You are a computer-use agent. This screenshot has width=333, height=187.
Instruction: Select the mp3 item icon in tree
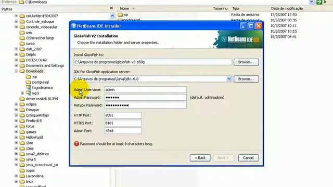point(28,93)
